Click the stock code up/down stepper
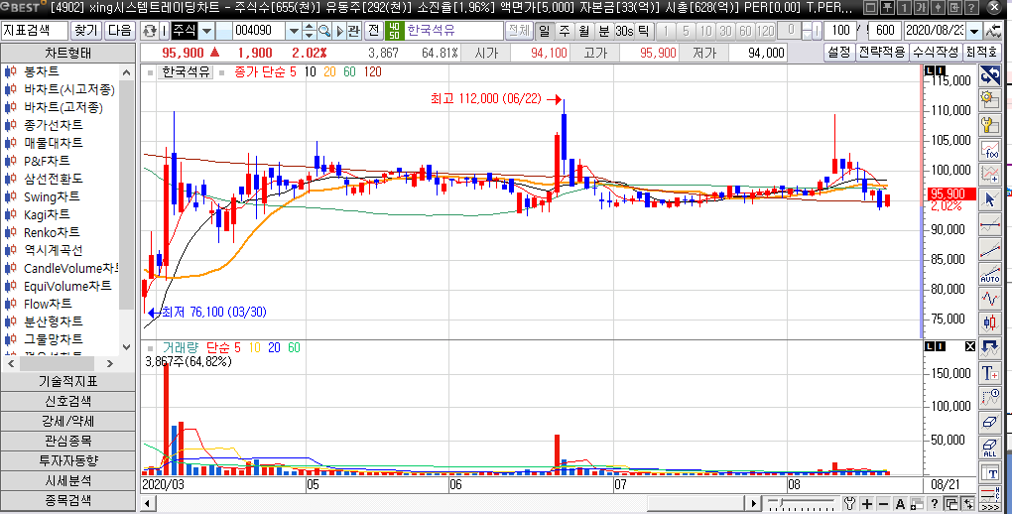Viewport: 1012px width, 514px height. [x=310, y=31]
